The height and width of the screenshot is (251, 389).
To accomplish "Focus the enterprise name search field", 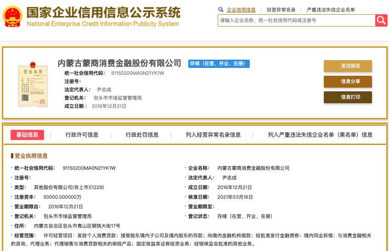I will (297, 20).
